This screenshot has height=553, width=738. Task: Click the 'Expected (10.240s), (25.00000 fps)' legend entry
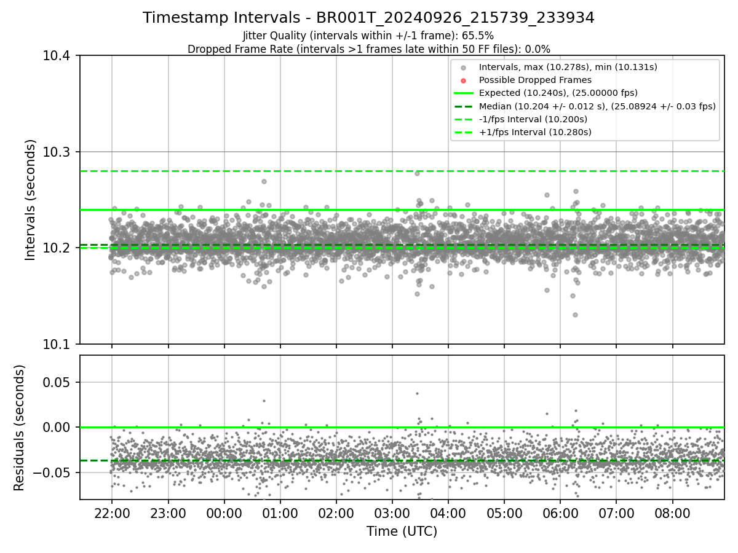tap(558, 93)
